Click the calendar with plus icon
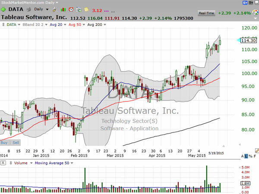 point(79,10)
